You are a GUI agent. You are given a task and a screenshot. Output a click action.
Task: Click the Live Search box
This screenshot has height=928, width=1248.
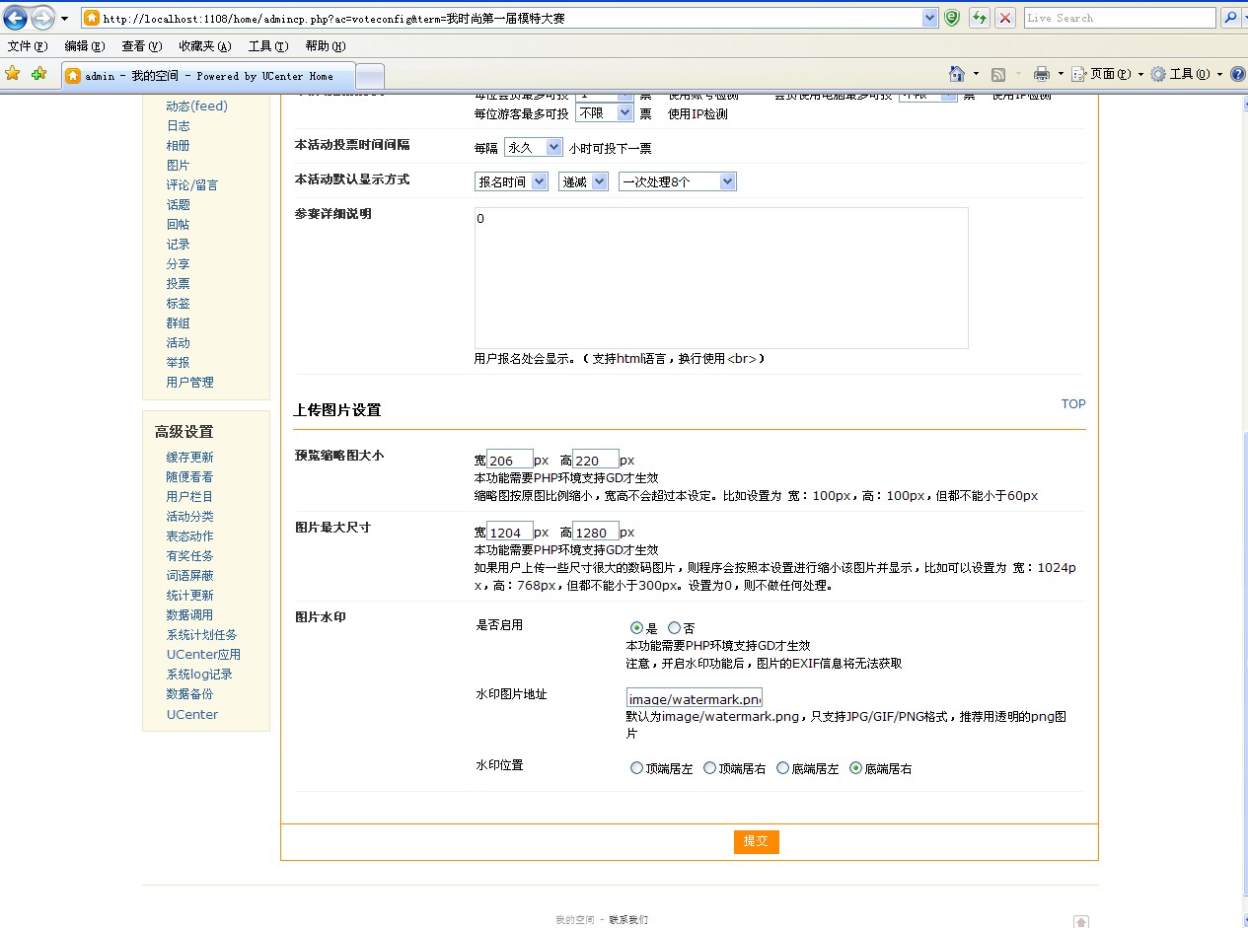pos(1120,18)
